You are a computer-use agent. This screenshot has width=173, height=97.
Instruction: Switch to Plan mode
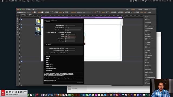(x=127, y=9)
